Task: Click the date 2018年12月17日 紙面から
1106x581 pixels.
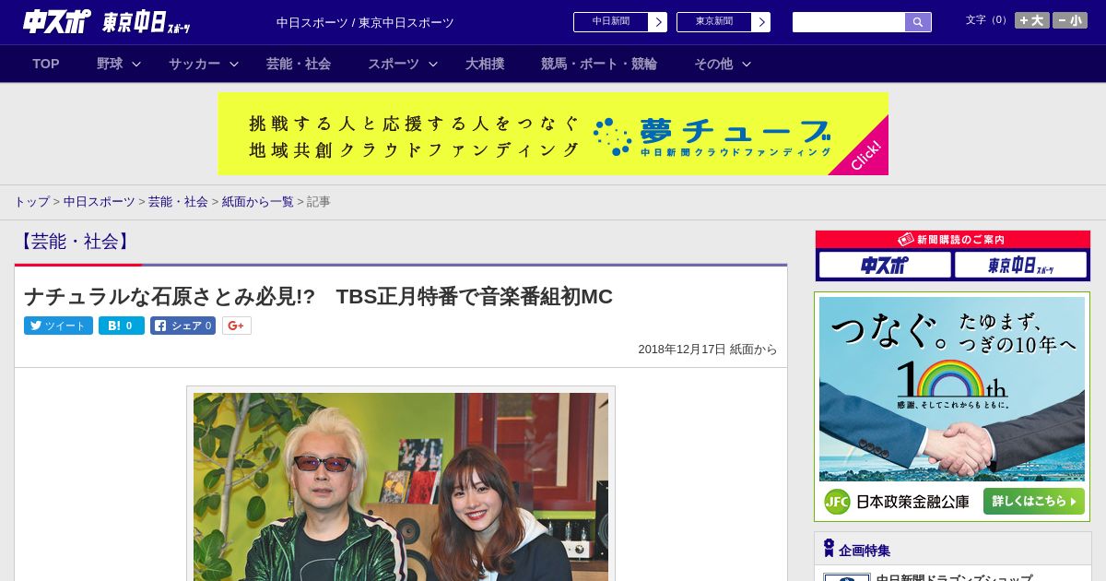Action: pyautogui.click(x=708, y=350)
